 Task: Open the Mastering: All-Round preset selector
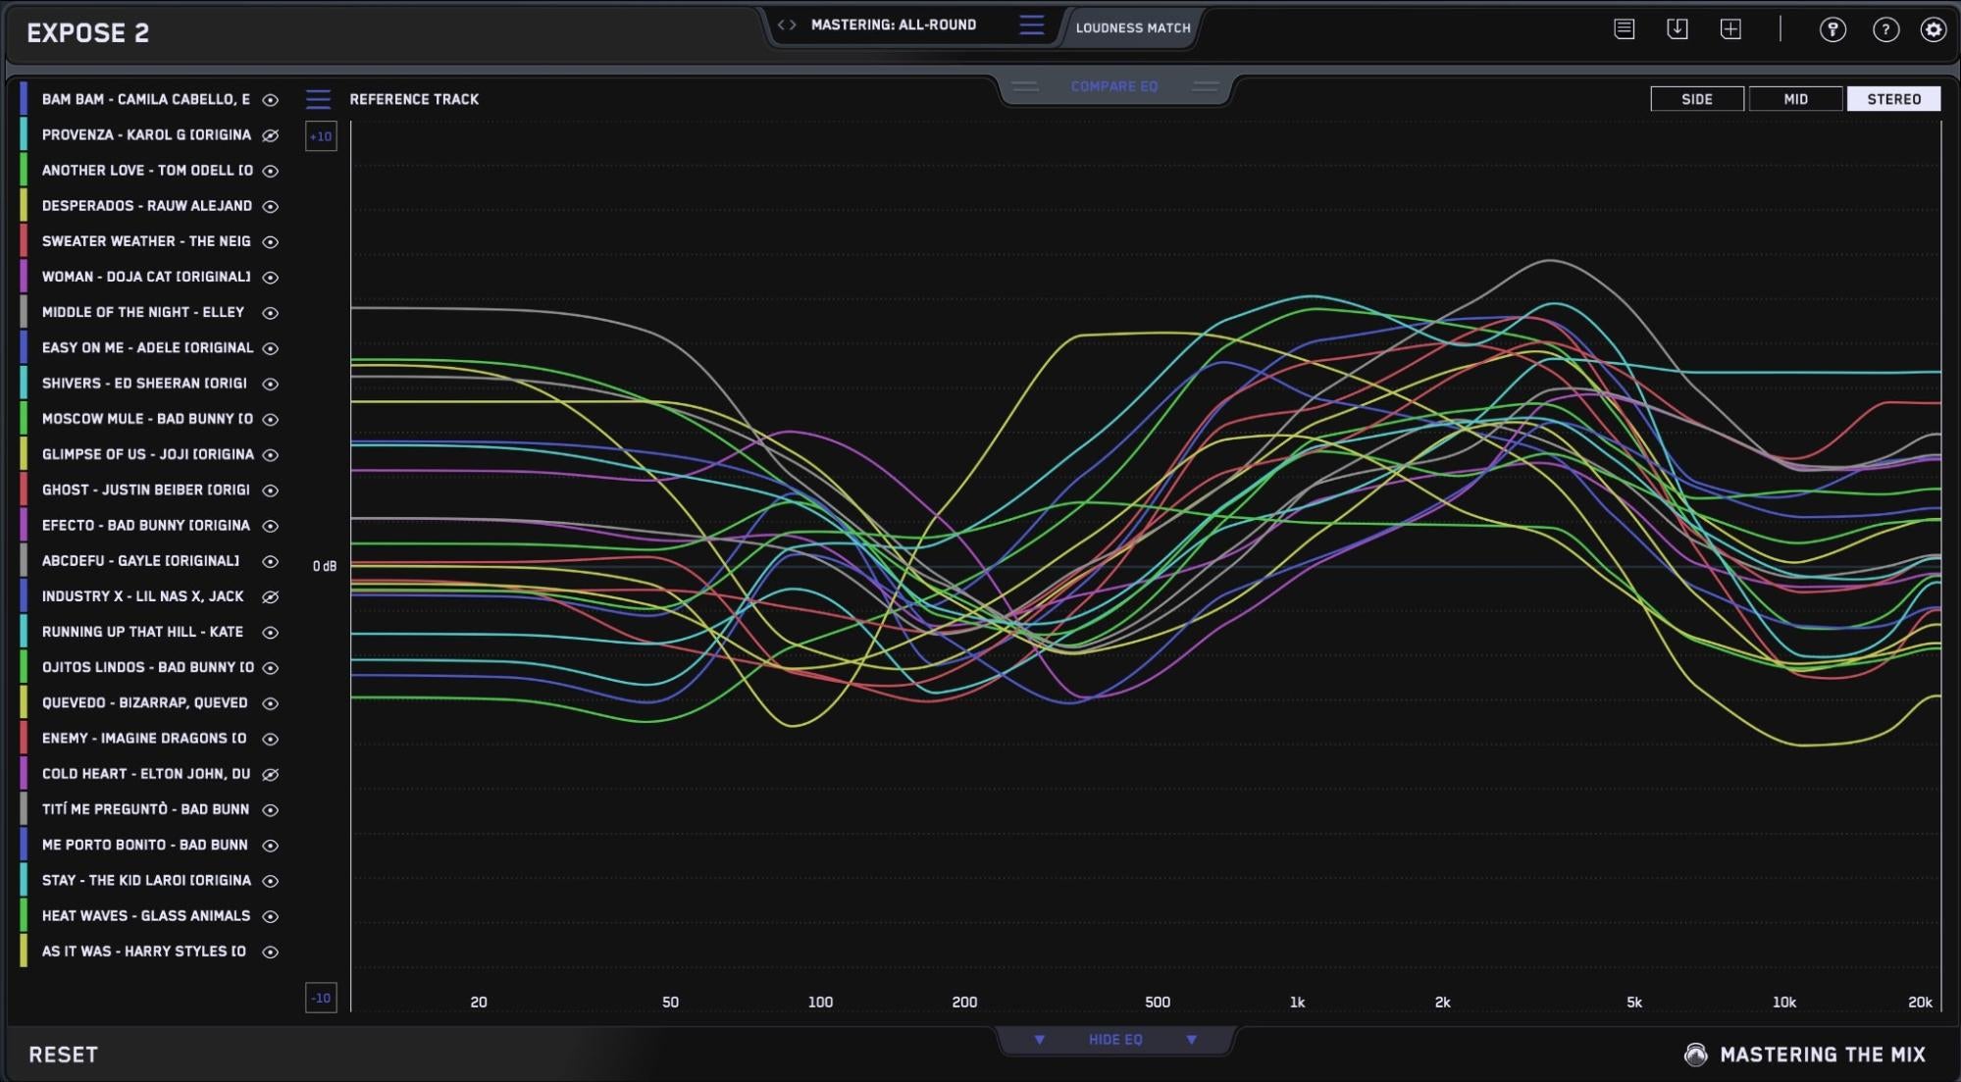[x=894, y=25]
